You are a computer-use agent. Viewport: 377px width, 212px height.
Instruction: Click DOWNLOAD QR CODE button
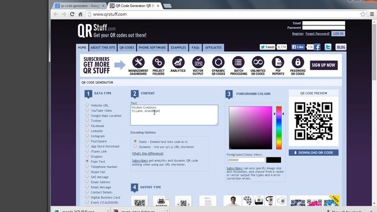click(313, 153)
